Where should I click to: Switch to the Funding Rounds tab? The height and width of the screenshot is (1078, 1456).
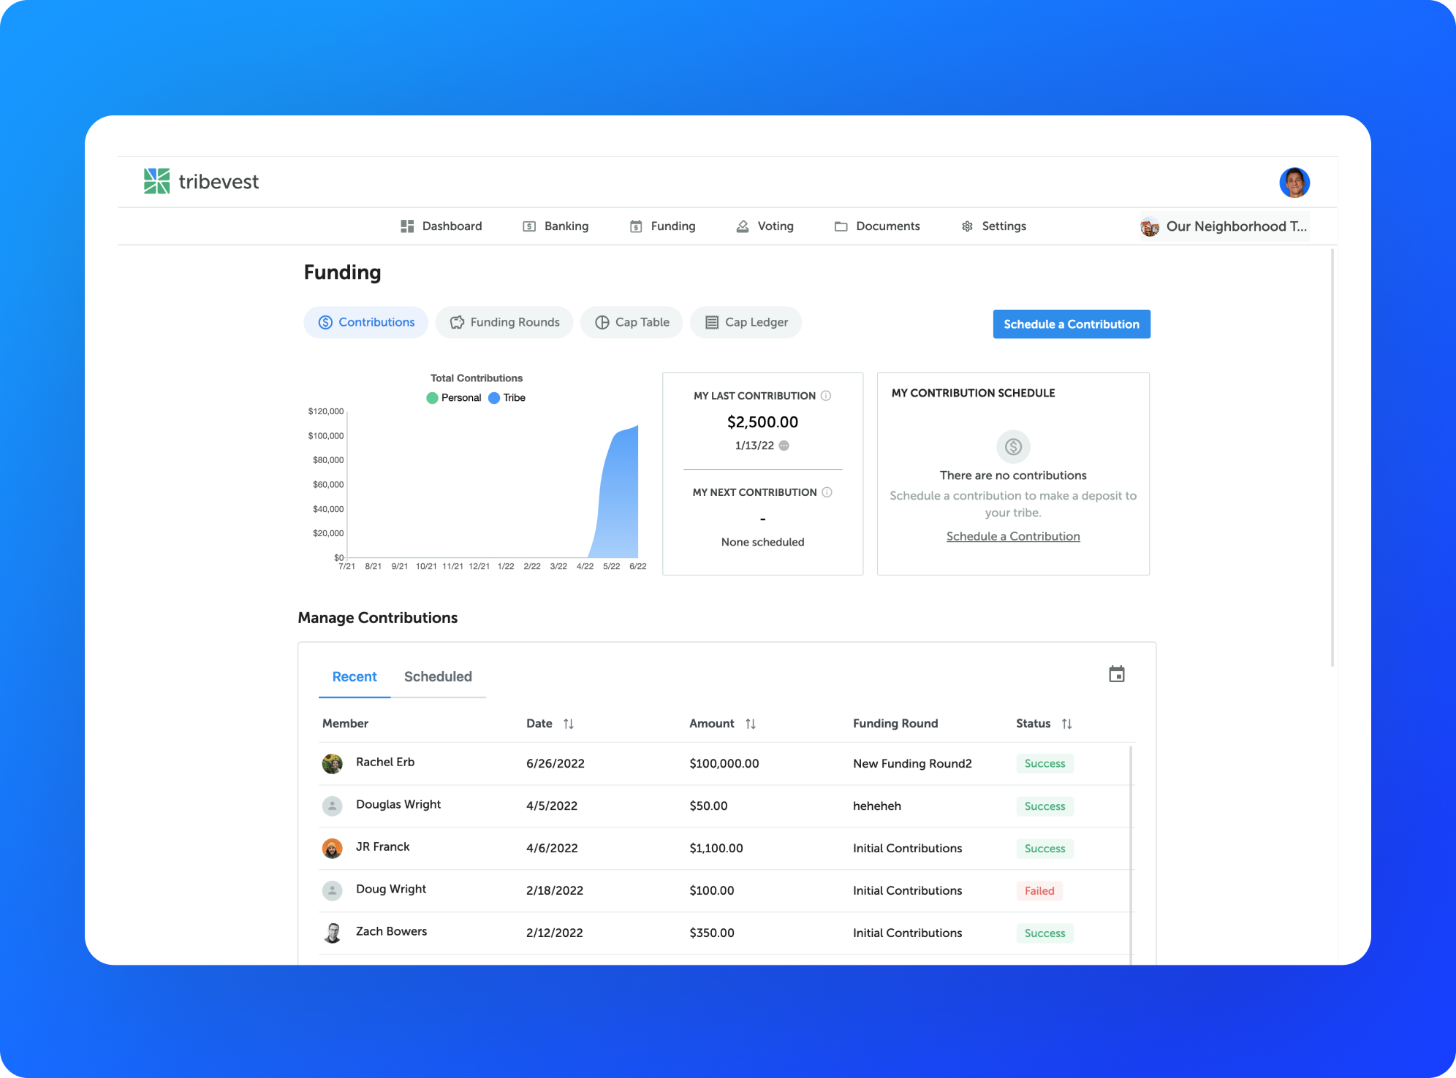click(504, 322)
